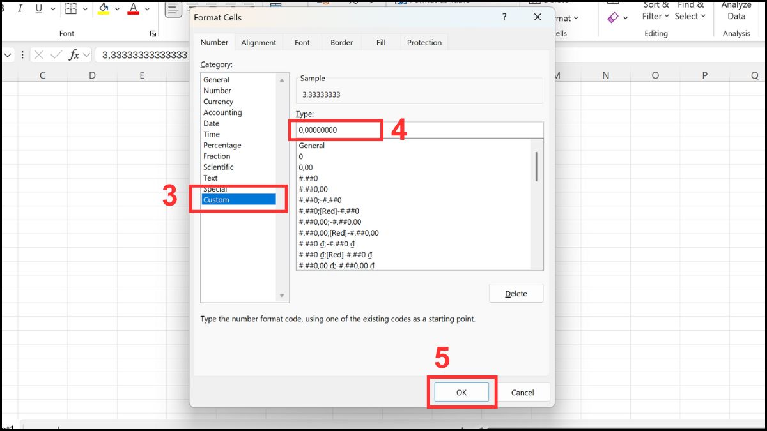Switch to the Alignment tab
Viewport: 767px width, 431px height.
coord(259,42)
